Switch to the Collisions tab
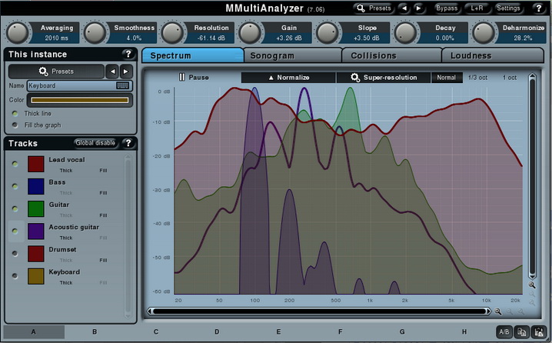Screen dimensions: 552x343 [391, 55]
